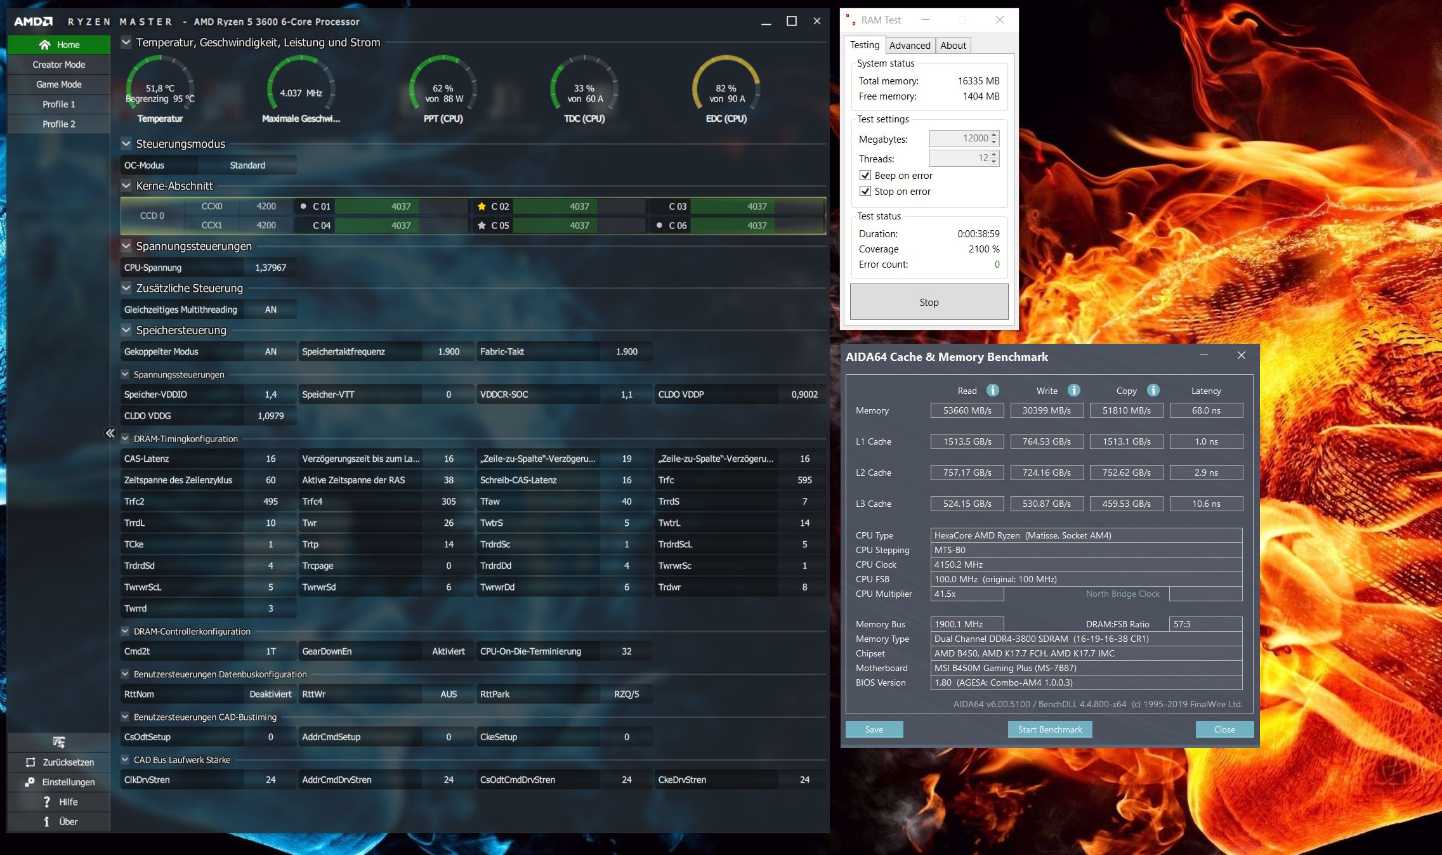Image resolution: width=1442 pixels, height=855 pixels.
Task: Click the PPT (CPU) gauge
Action: click(x=443, y=90)
